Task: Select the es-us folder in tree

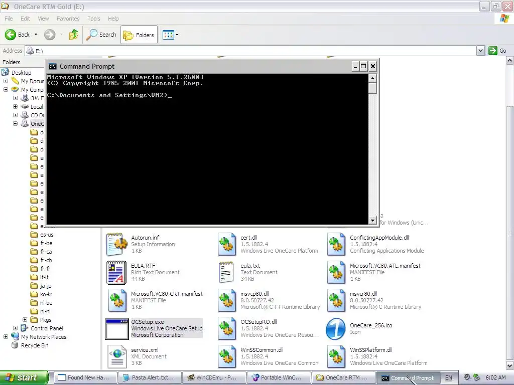Action: point(47,235)
